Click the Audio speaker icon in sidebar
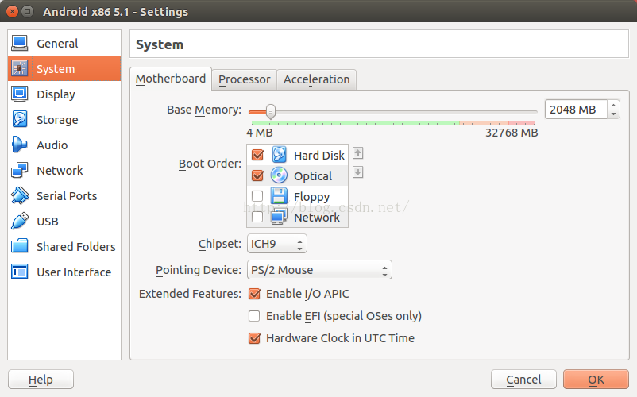This screenshot has height=397, width=637. click(x=20, y=145)
